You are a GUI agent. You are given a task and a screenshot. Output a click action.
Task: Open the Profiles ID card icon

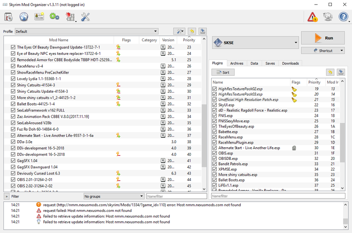click(39, 16)
